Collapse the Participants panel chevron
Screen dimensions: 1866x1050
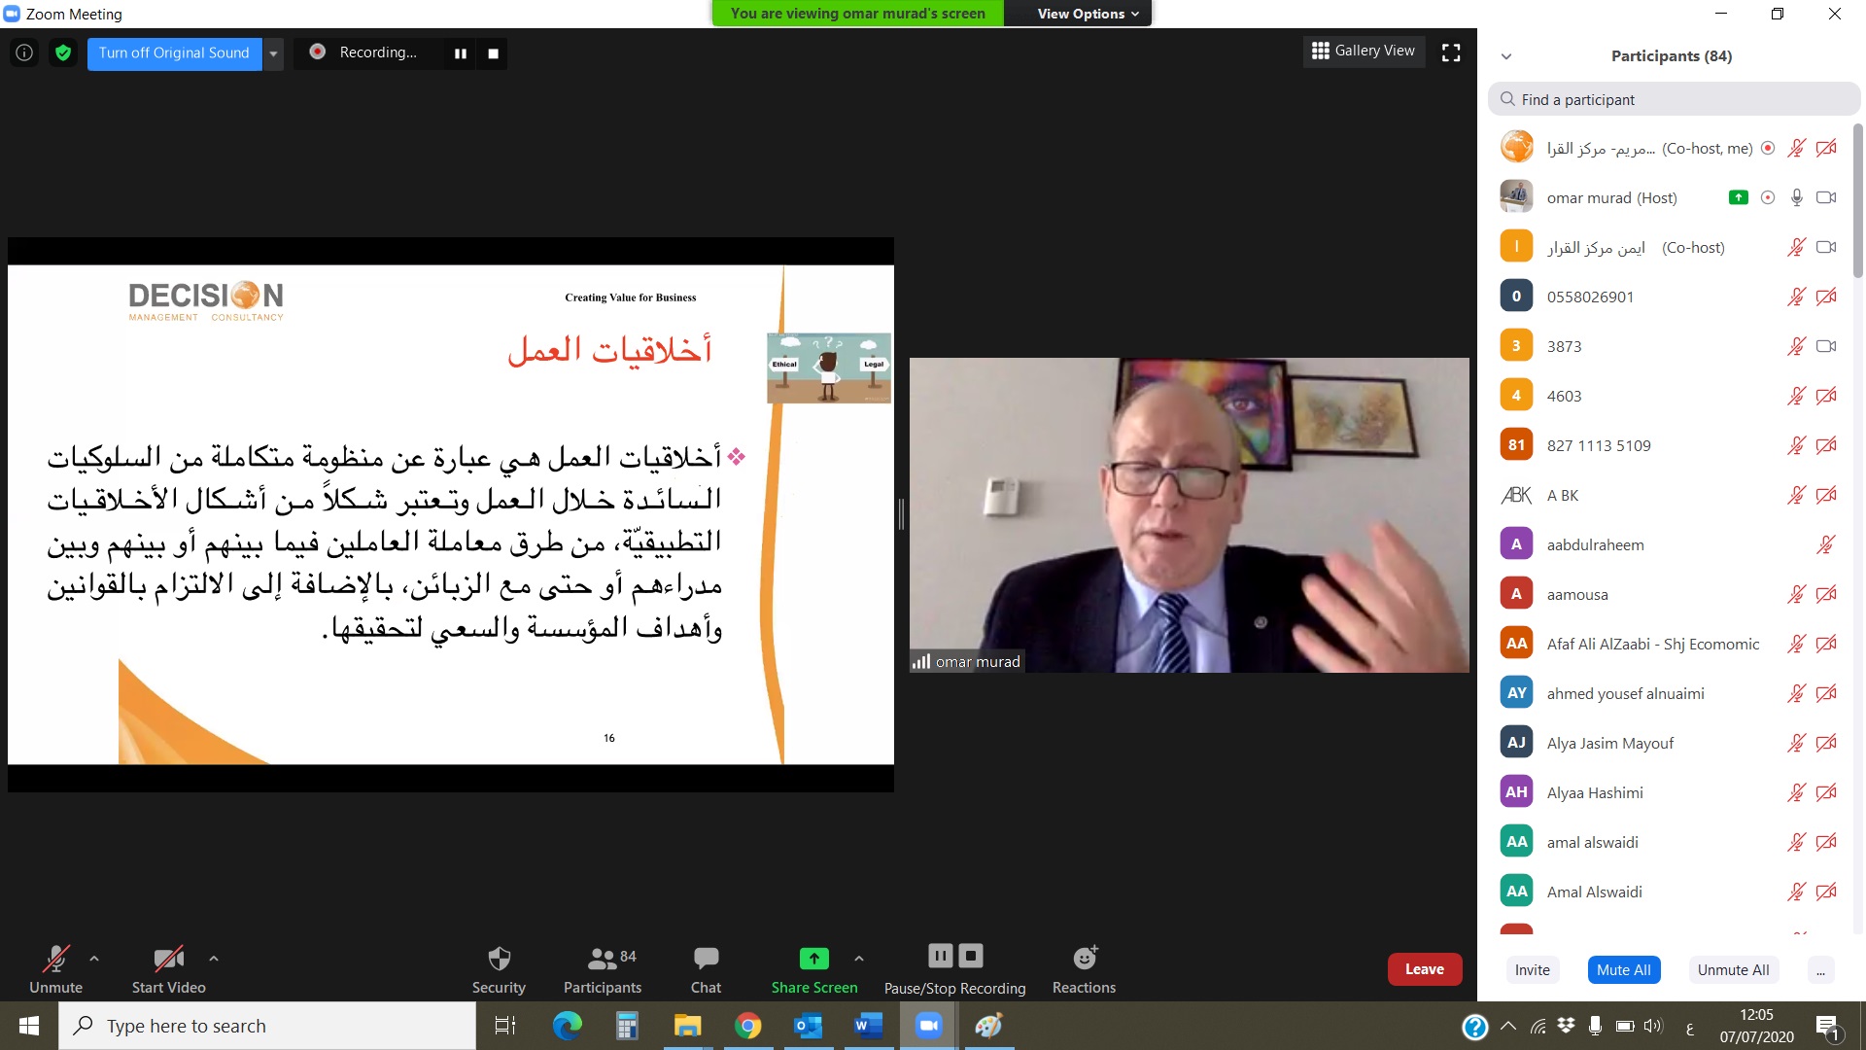click(x=1506, y=56)
